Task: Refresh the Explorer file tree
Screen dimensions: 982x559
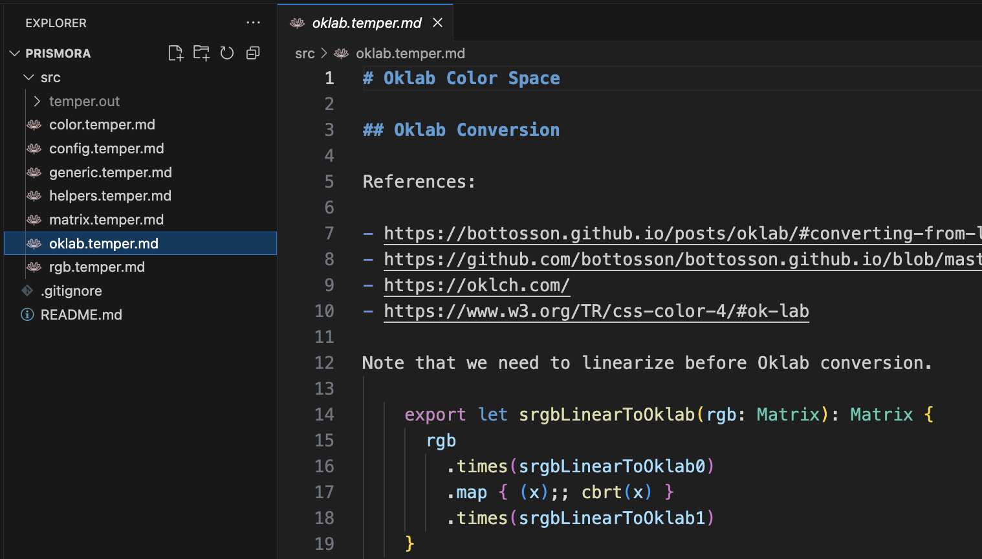Action: pos(227,53)
